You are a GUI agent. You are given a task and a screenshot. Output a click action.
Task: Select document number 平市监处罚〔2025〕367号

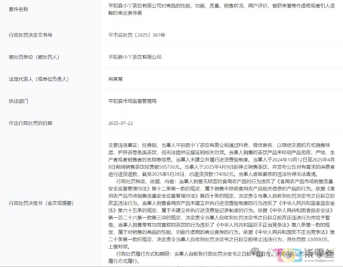(137, 35)
